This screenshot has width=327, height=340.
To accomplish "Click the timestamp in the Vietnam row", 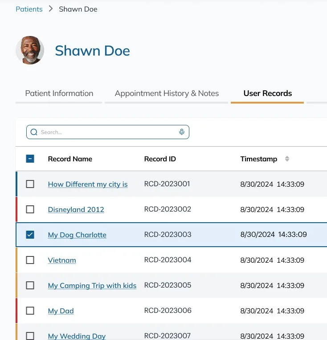I will coord(272,260).
